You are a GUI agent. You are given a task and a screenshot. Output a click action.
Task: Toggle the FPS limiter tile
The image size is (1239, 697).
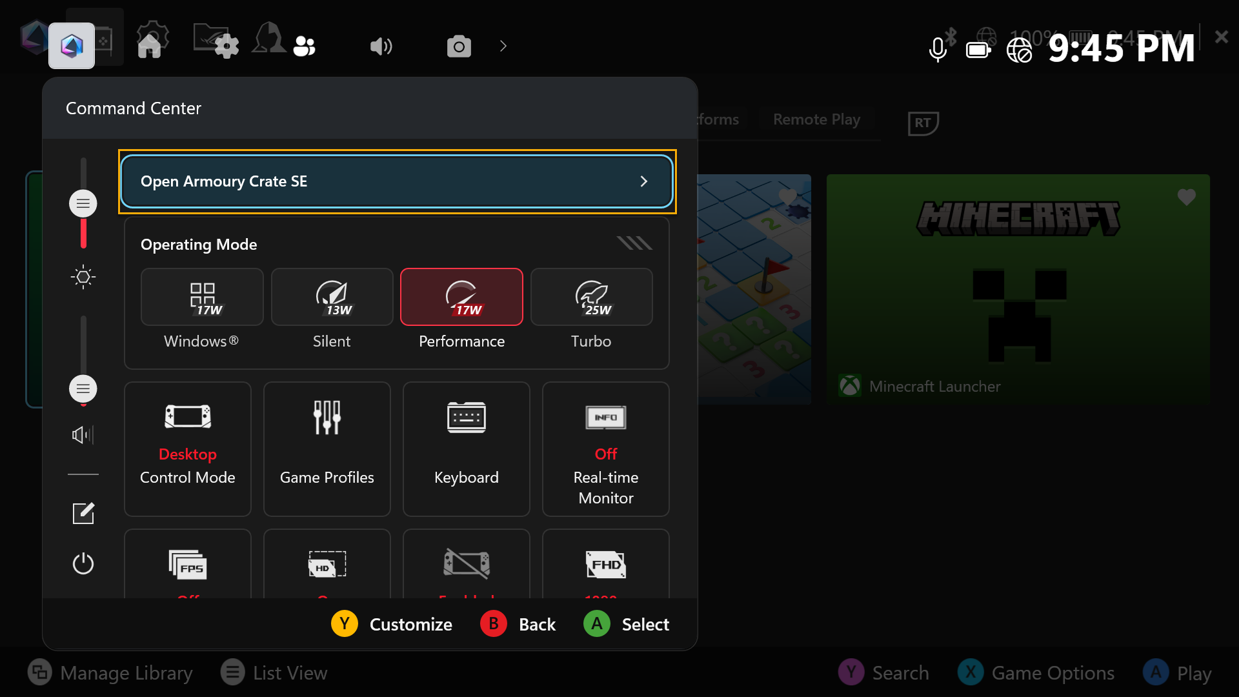[188, 565]
